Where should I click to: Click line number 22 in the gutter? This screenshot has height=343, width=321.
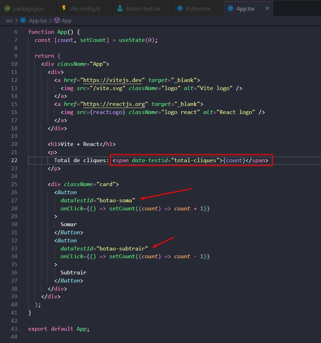[x=14, y=160]
